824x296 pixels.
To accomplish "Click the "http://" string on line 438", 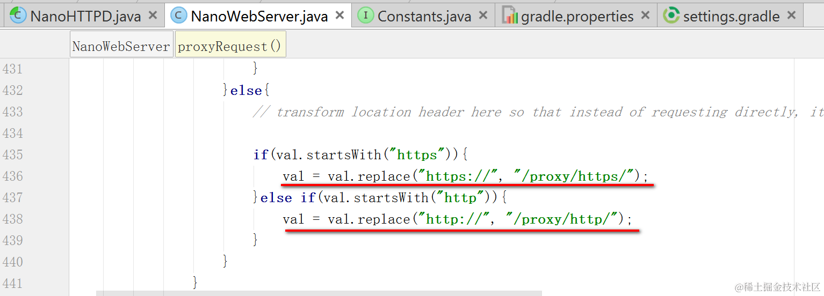I will click(456, 219).
